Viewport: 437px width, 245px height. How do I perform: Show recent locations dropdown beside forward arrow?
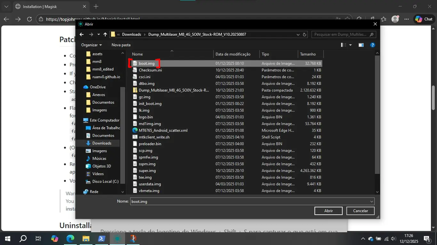click(x=99, y=34)
